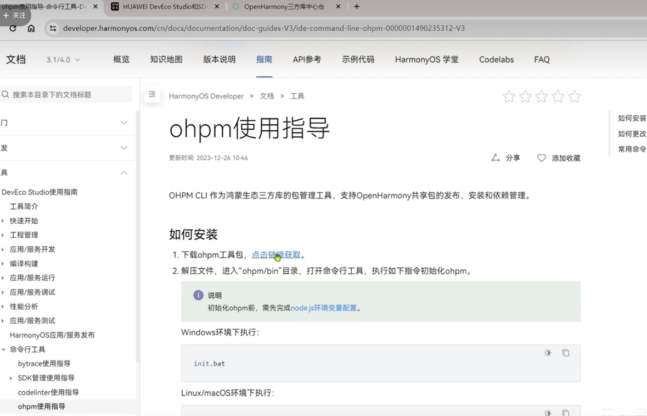Switch to the OpenHarmony三方库中心仓 browser tab
The height and width of the screenshot is (416, 647).
284,7
